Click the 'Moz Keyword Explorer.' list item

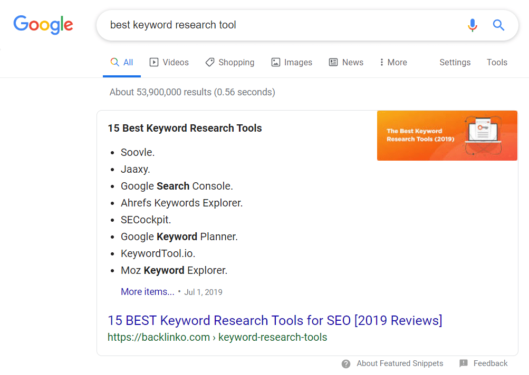(x=174, y=270)
